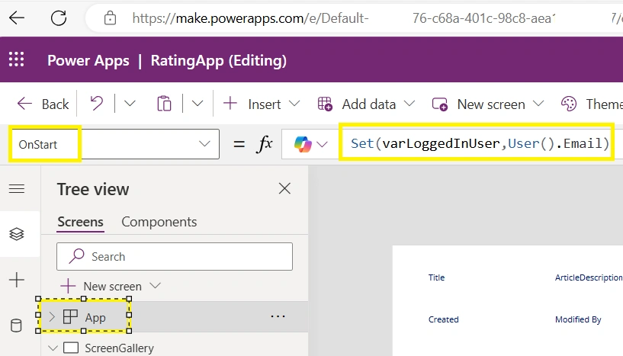Click the Power Apps header label
623x356 pixels.
click(x=88, y=61)
